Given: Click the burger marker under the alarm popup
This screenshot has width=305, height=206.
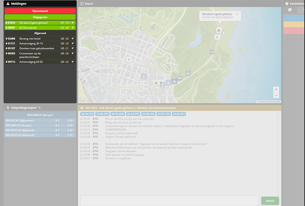Looking at the screenshot, I should tap(219, 30).
